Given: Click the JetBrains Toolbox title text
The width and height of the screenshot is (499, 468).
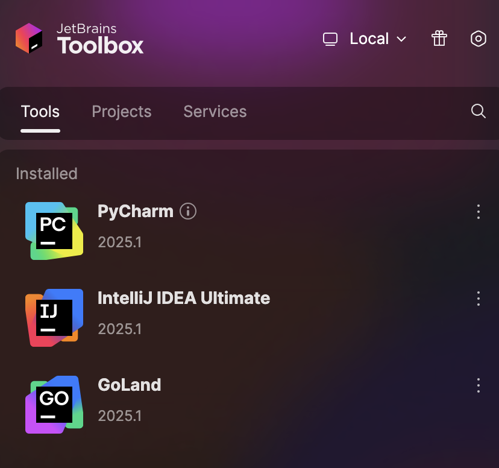Looking at the screenshot, I should (x=100, y=39).
